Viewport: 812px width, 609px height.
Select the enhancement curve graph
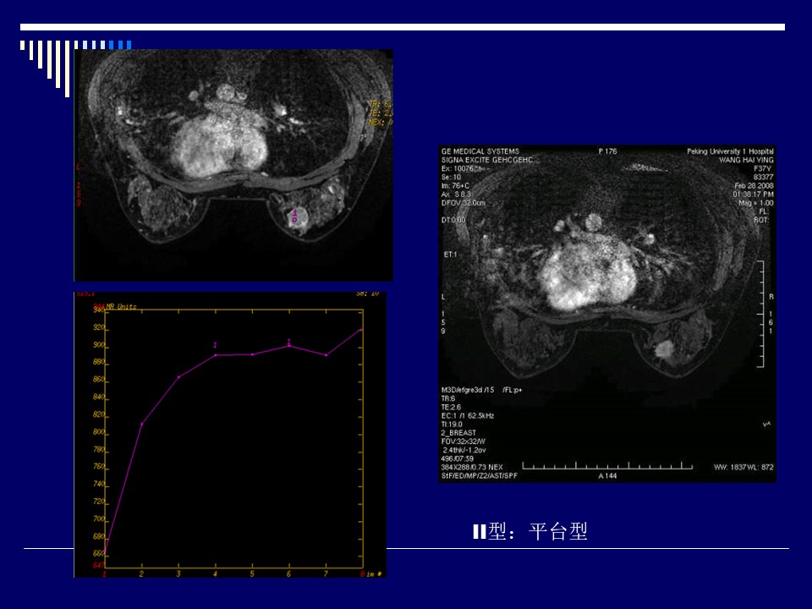click(x=230, y=435)
